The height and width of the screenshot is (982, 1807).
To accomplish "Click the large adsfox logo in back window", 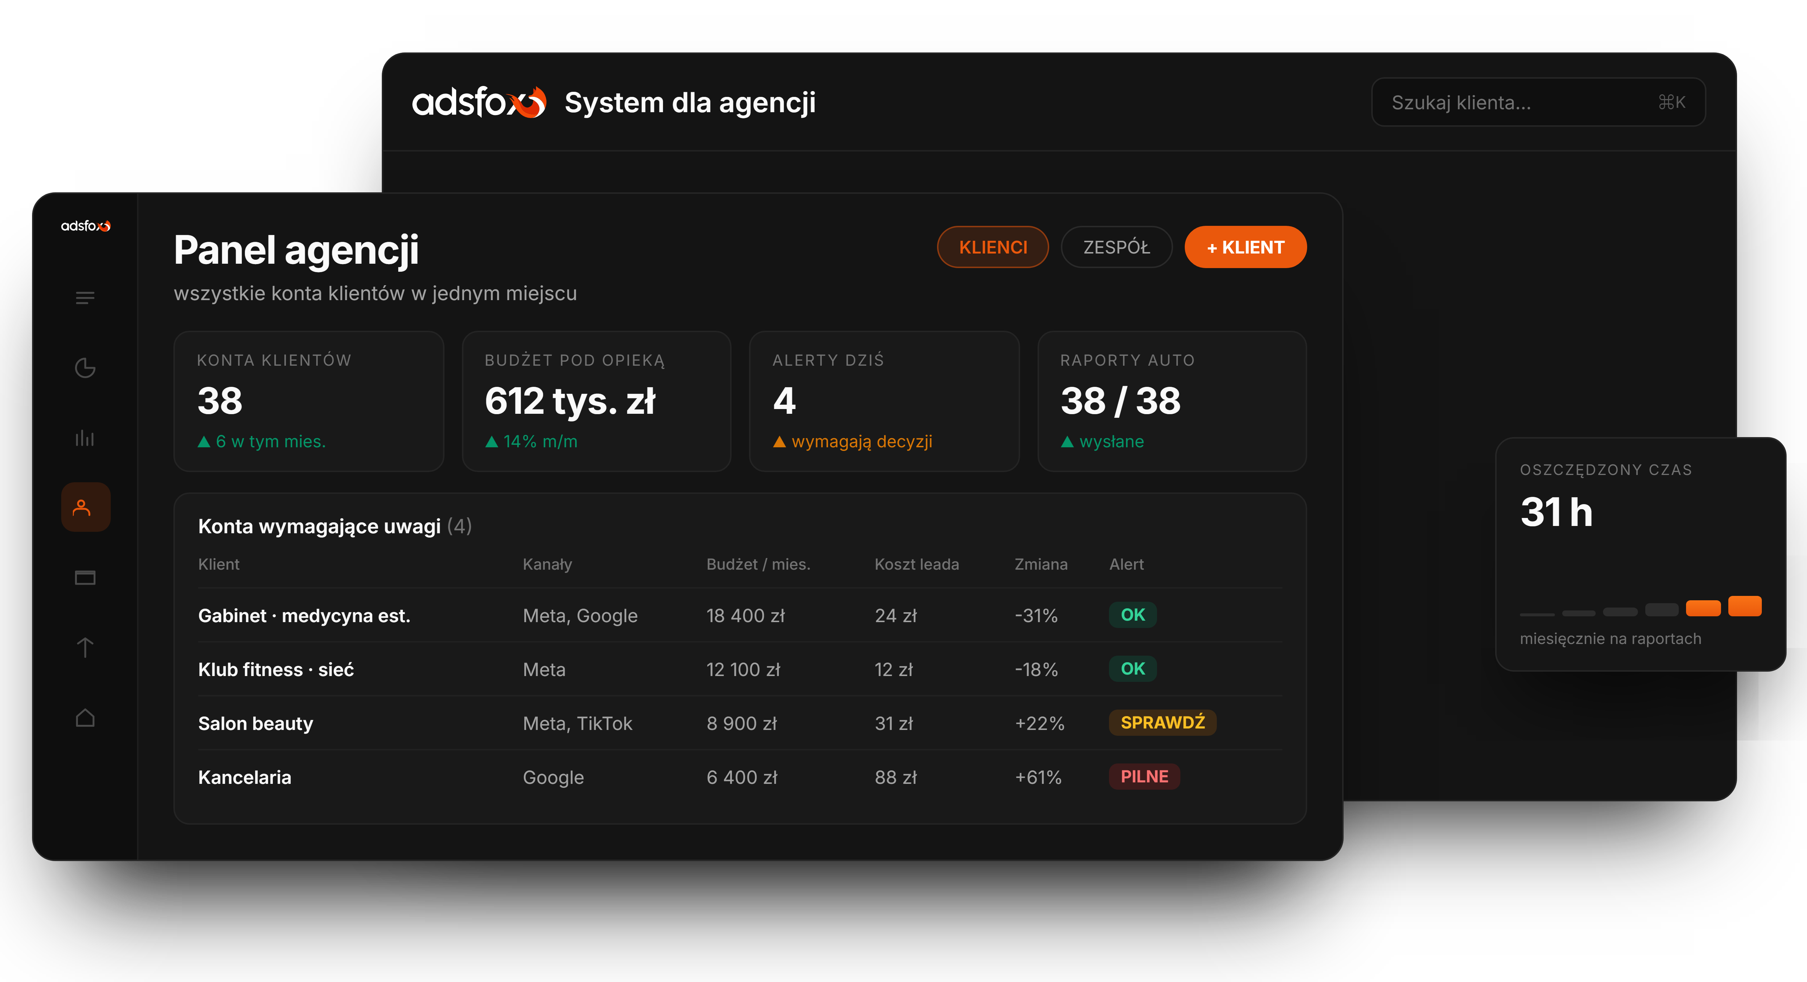I will pos(478,102).
